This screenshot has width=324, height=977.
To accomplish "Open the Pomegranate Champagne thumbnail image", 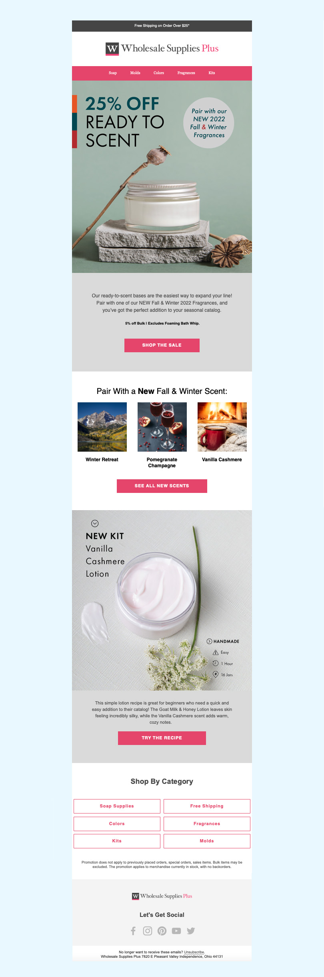I will pyautogui.click(x=162, y=427).
